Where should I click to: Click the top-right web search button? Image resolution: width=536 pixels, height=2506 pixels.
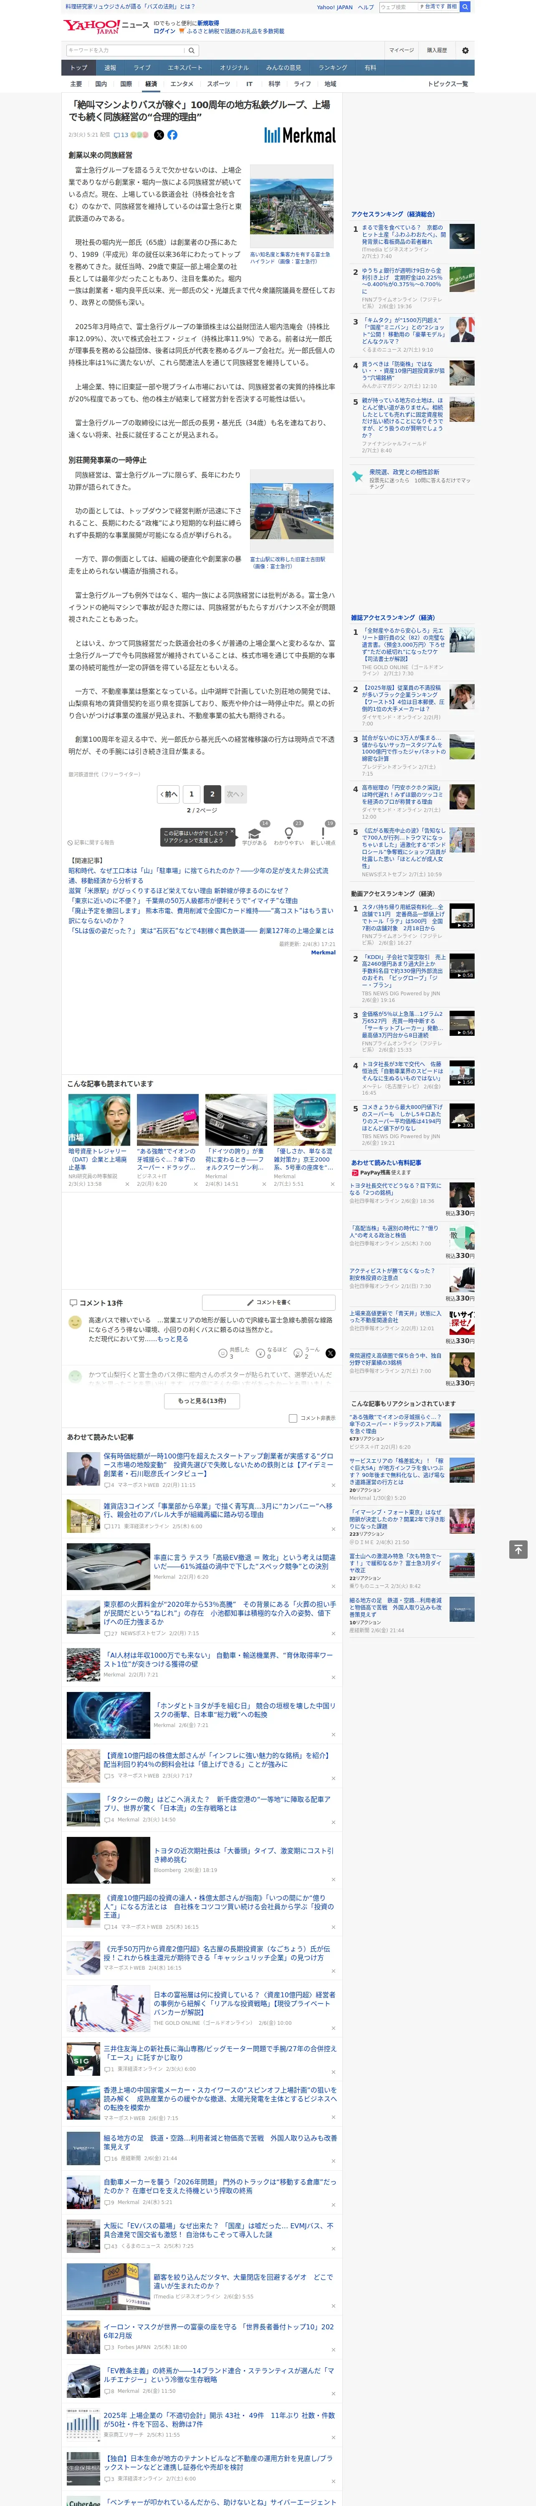(465, 7)
